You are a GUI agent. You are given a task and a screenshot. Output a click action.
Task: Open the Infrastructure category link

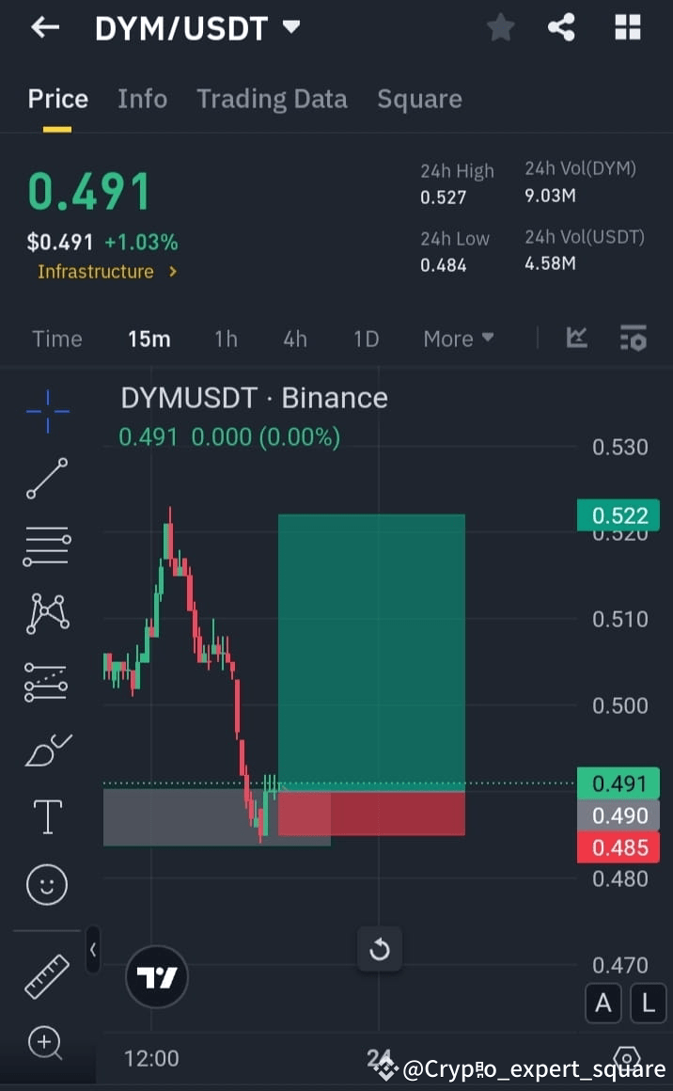pyautogui.click(x=108, y=272)
